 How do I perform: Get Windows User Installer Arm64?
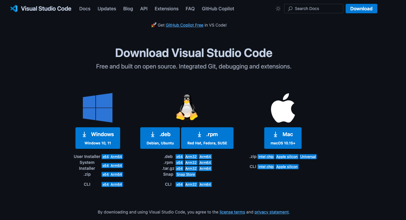pyautogui.click(x=116, y=157)
